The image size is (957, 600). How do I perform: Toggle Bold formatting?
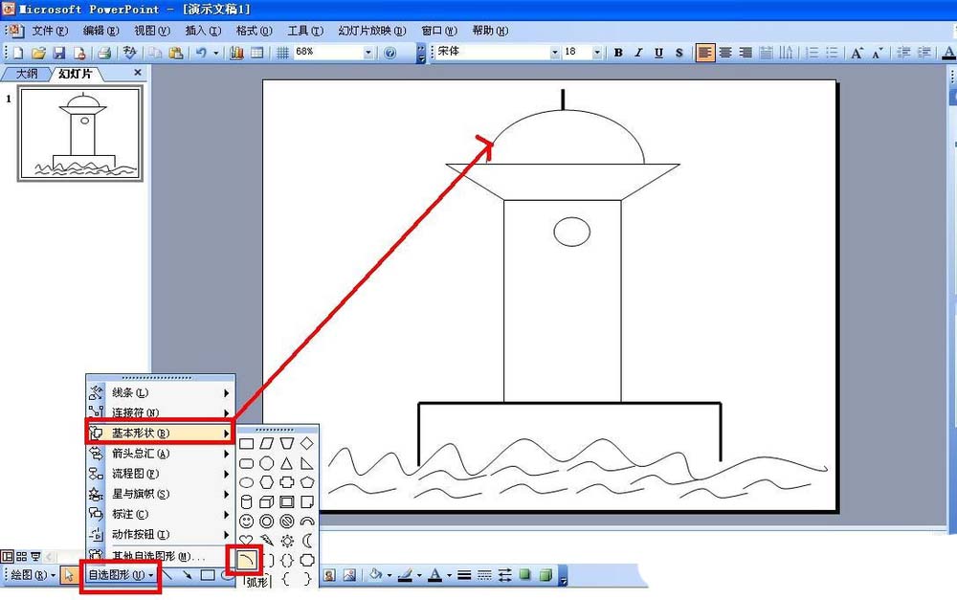(x=618, y=53)
